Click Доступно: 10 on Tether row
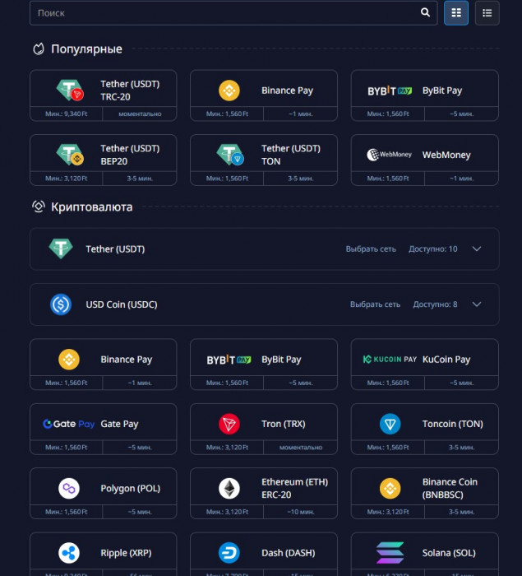The image size is (522, 576). [432, 249]
